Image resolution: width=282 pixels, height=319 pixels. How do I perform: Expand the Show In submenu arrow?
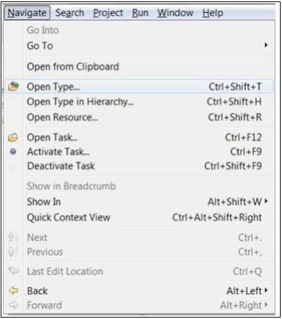tap(266, 201)
